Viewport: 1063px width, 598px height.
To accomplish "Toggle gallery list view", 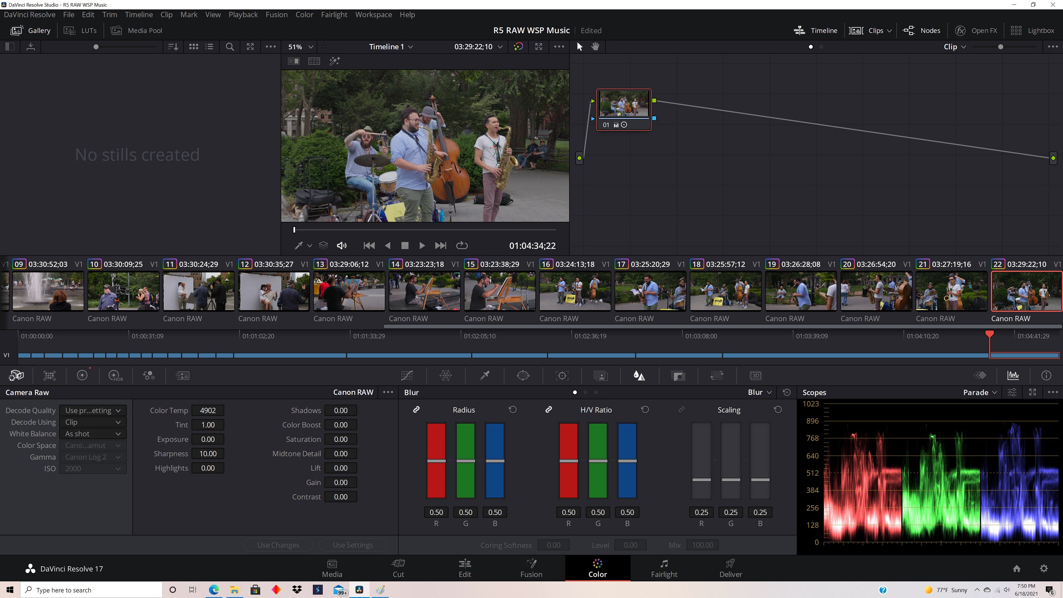I will [x=209, y=47].
